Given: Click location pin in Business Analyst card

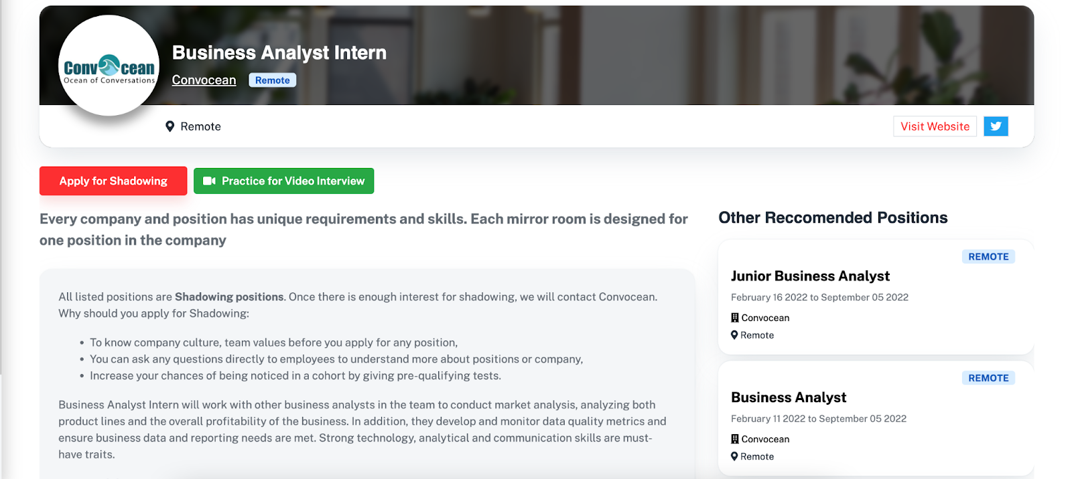Looking at the screenshot, I should coord(735,456).
